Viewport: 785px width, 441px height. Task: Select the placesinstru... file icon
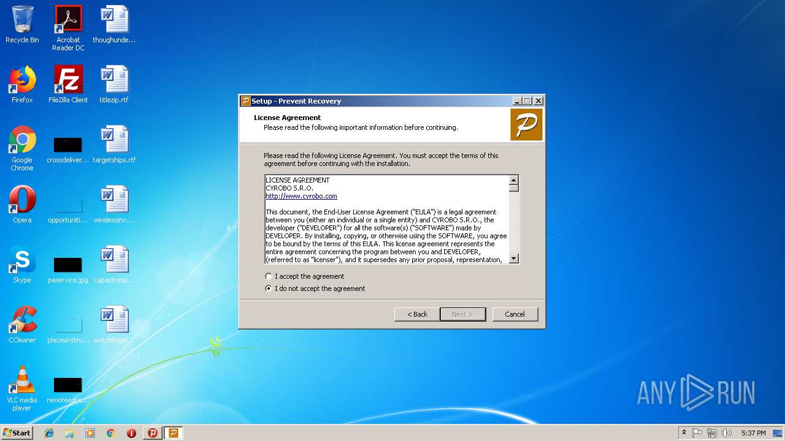point(68,331)
